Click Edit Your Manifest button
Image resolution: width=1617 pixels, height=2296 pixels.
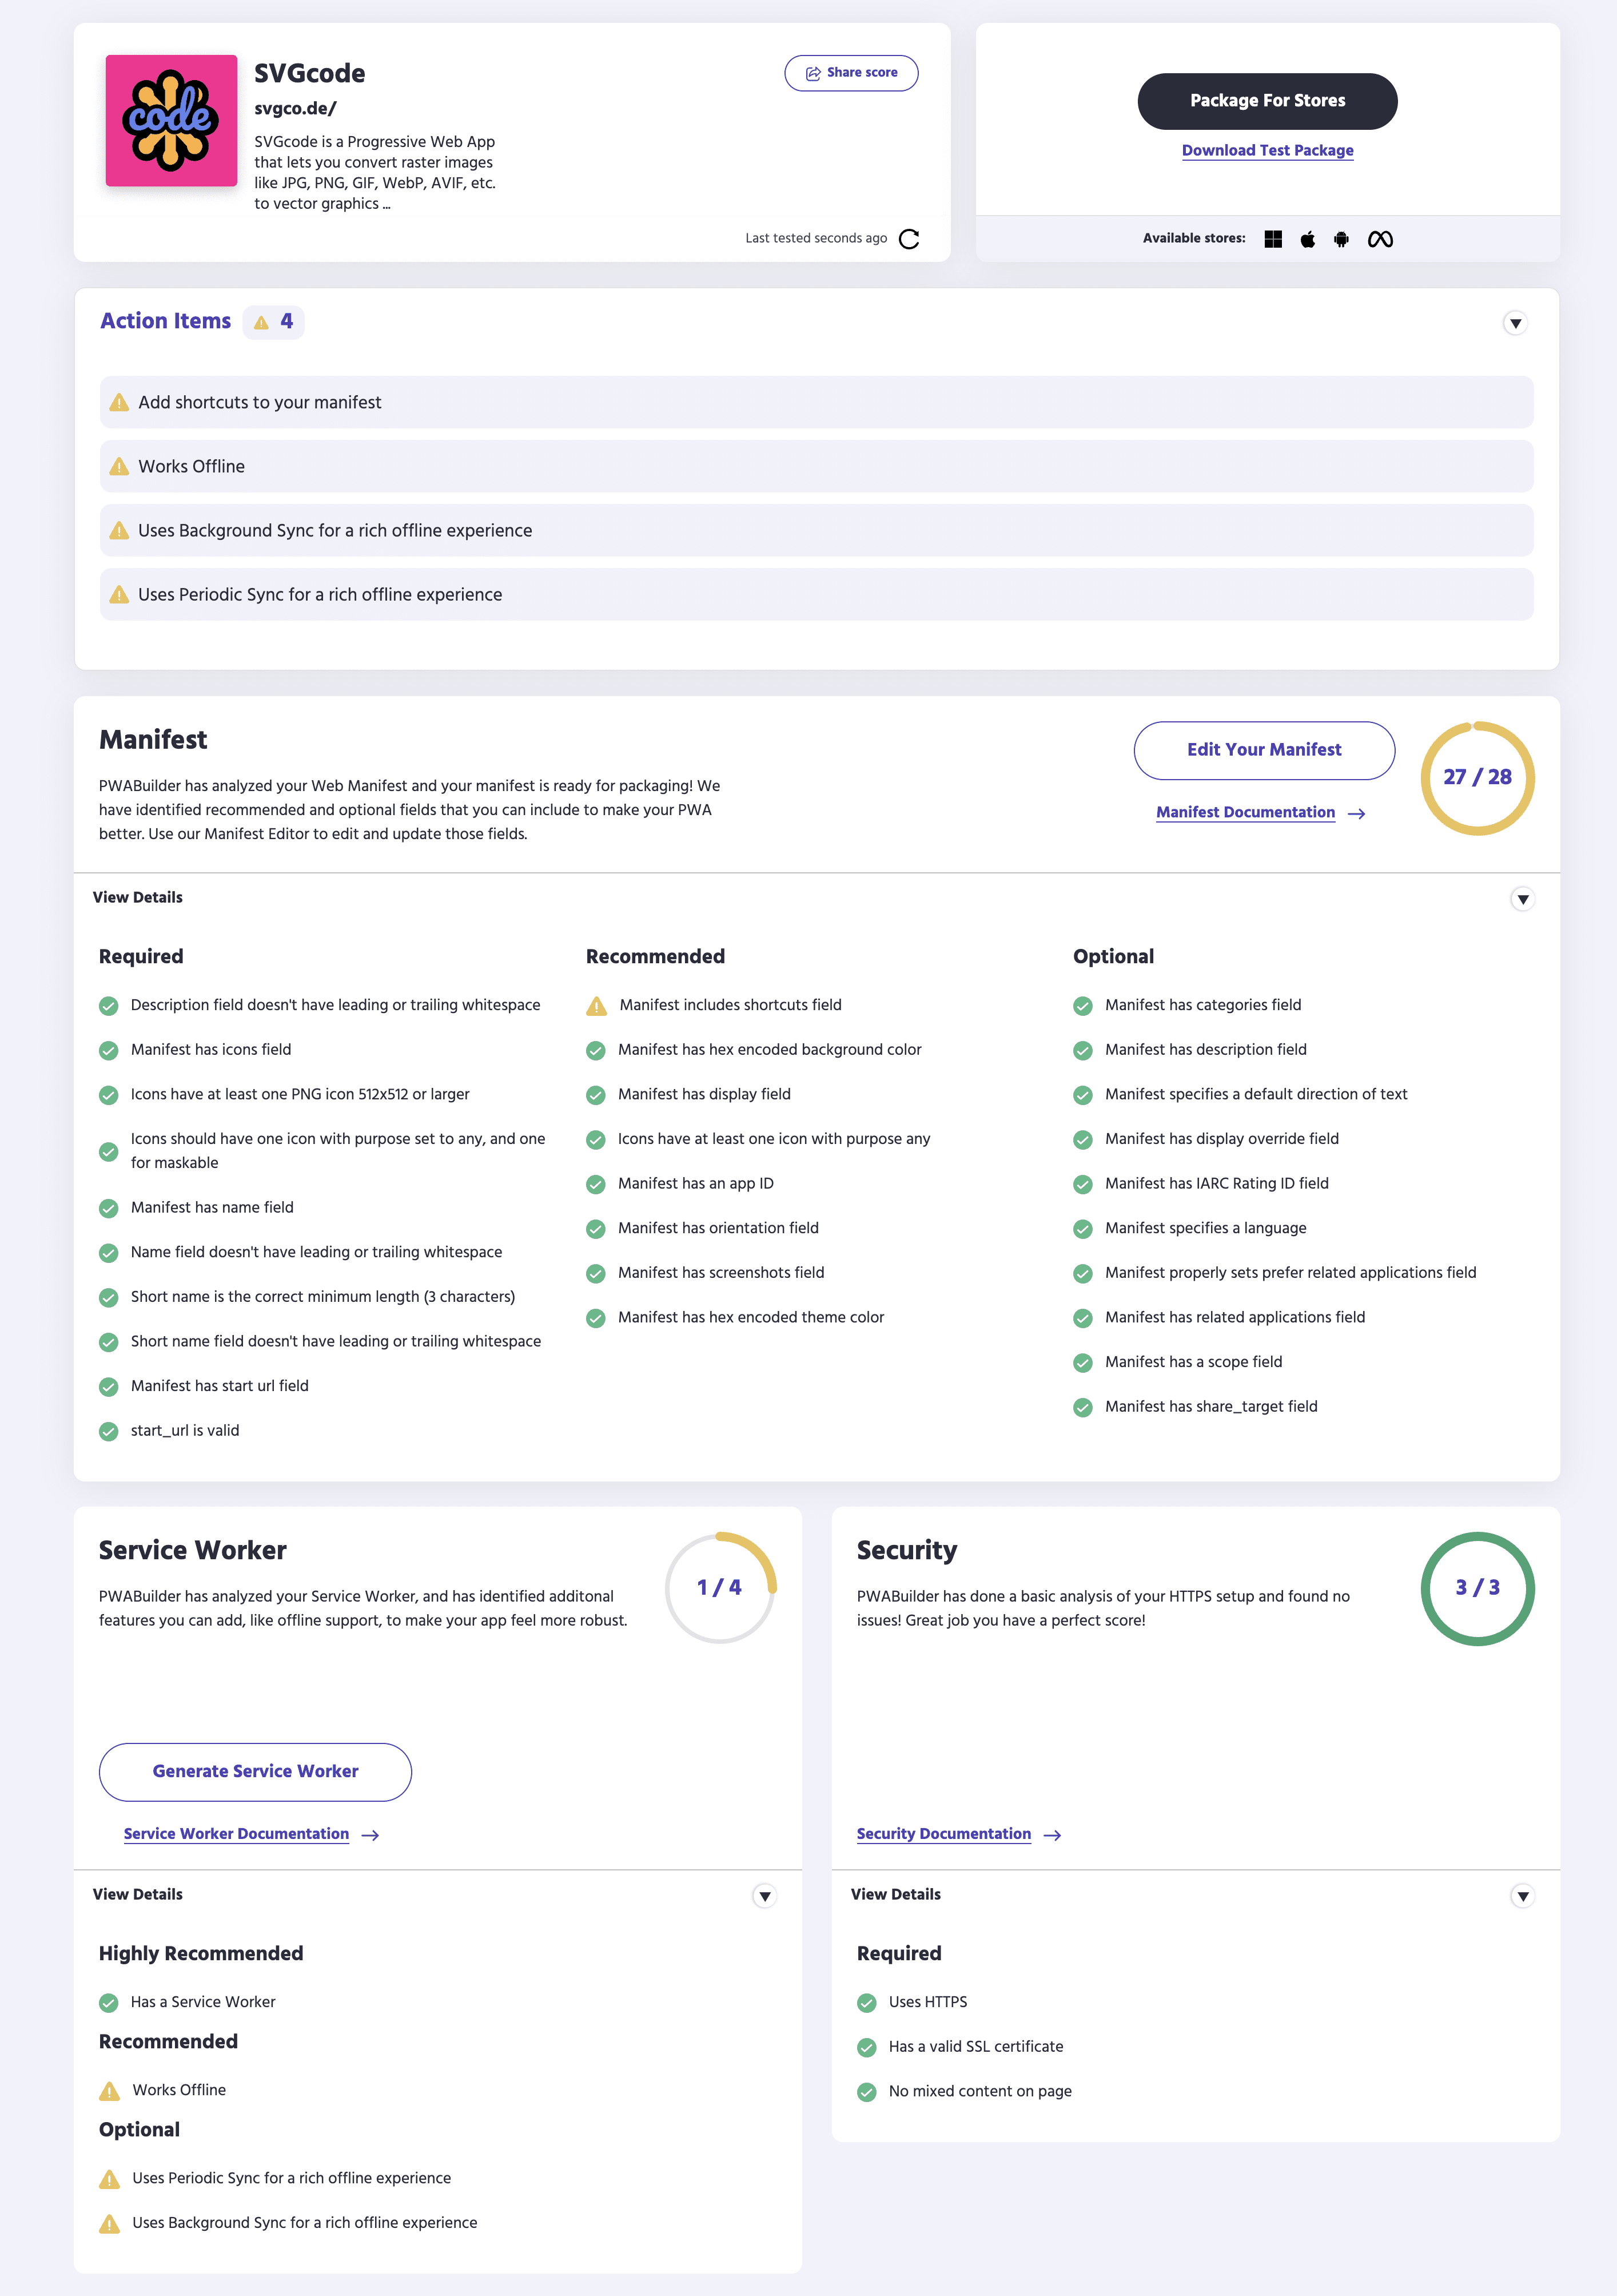click(1264, 749)
